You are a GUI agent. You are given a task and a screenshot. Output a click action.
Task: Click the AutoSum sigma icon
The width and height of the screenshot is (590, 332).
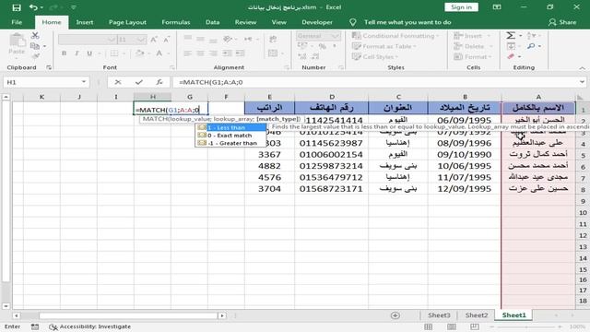point(511,35)
